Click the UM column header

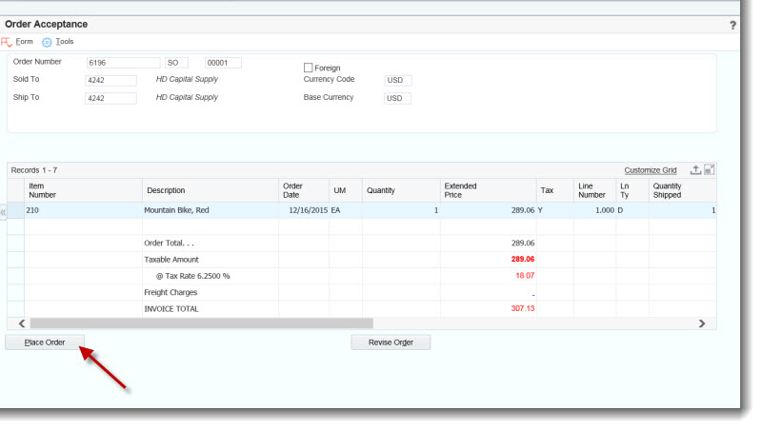[x=346, y=190]
